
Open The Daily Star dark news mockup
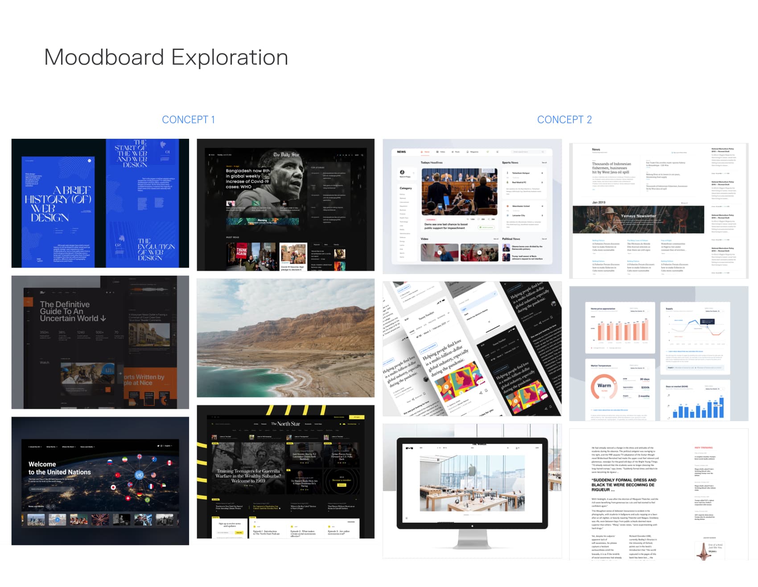(285, 205)
